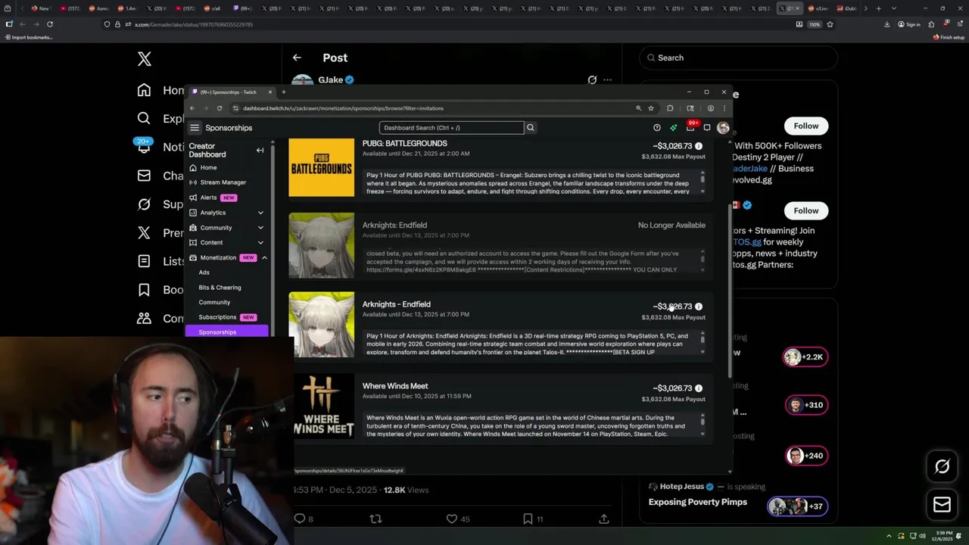Screen dimensions: 969x545
Task: Go back in the Twitch browser window
Action: click(x=192, y=108)
